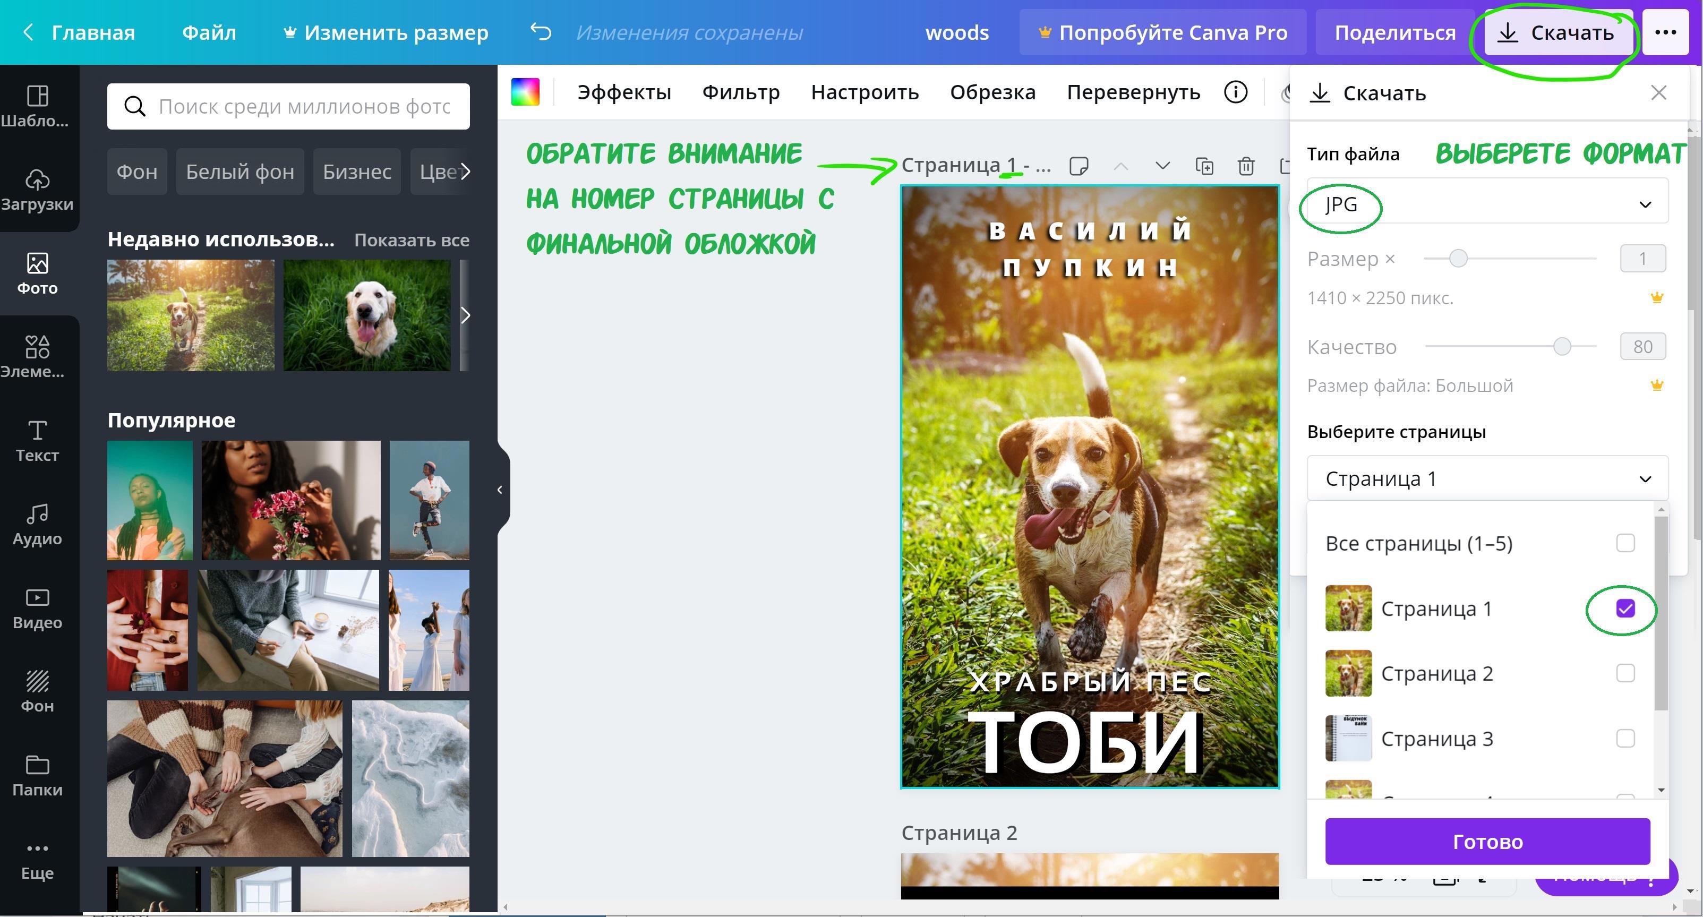Click the undo arrow icon
Image resolution: width=1703 pixels, height=917 pixels.
[x=541, y=32]
